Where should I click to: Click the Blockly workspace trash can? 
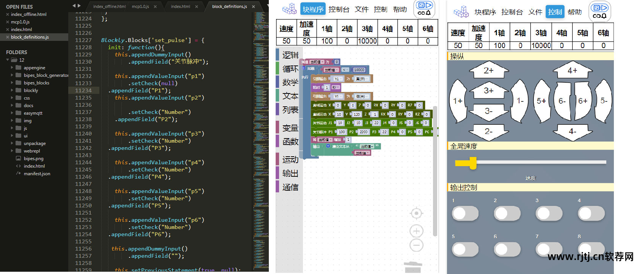[413, 267]
